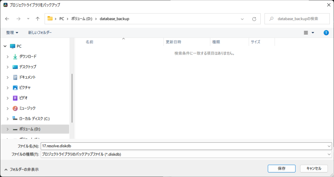Open ピクチャ in the sidebar

25,88
